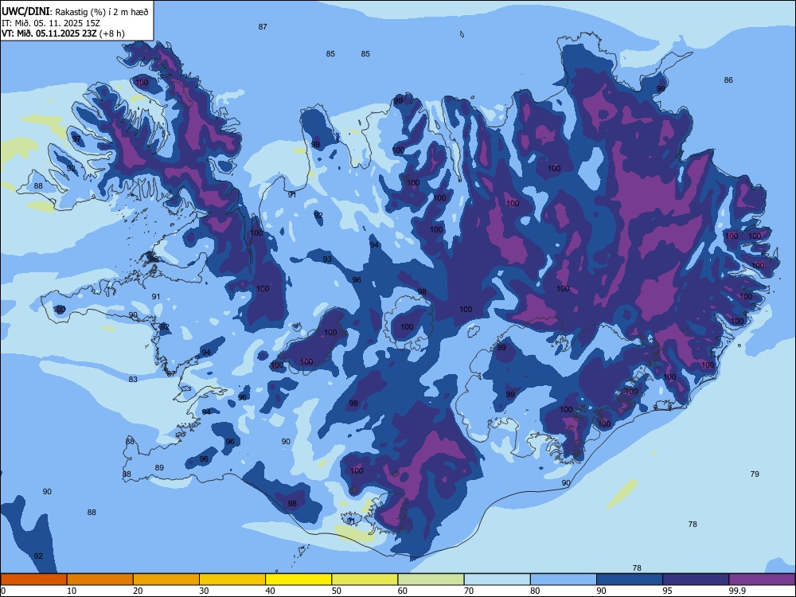The image size is (796, 597).
Task: Select the indigo 95–99.9 legend swatch
Action: [696, 579]
